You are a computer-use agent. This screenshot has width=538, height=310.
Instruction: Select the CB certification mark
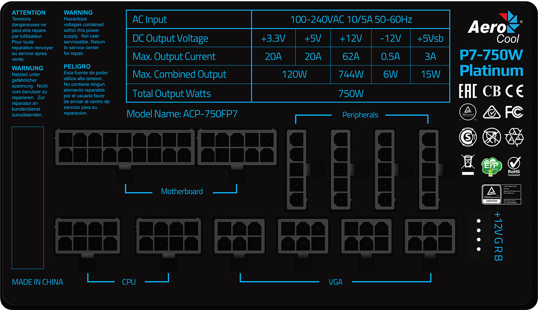492,91
